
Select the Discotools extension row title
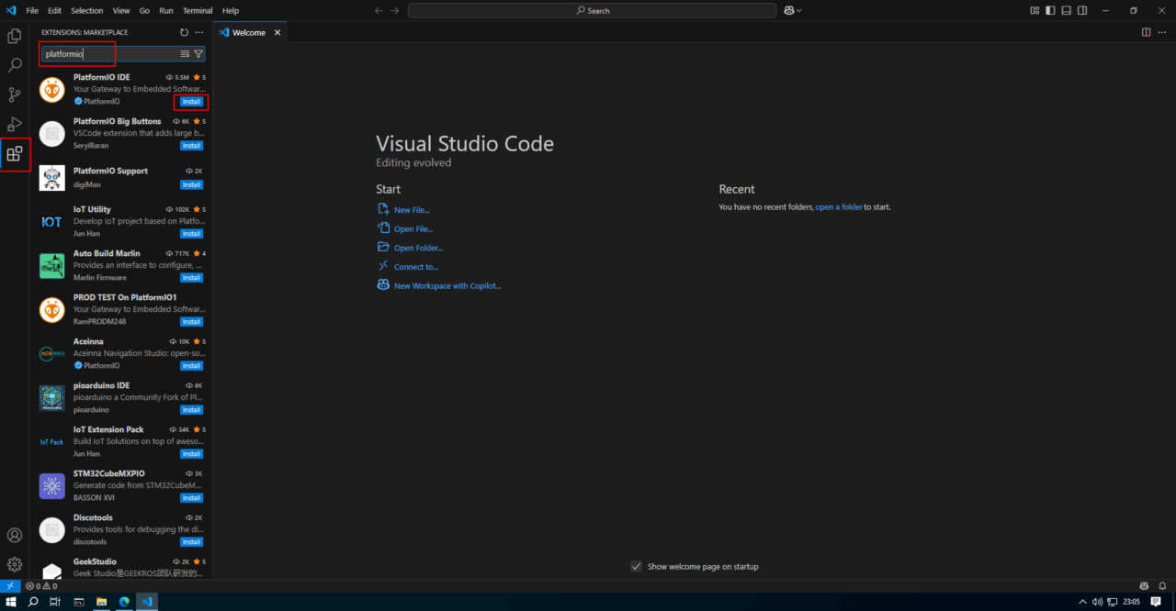(x=94, y=517)
